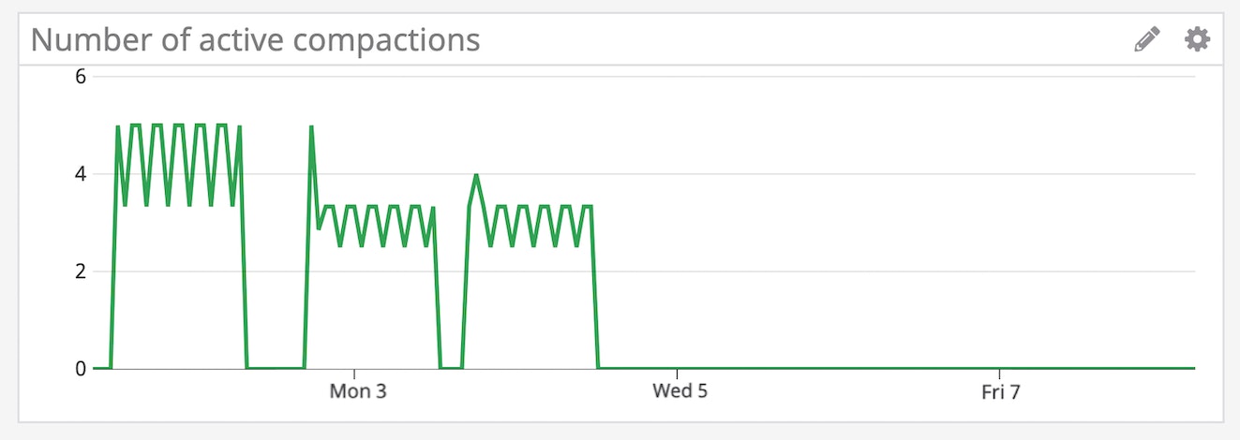Click the y-axis label 2
Screen dimensions: 1240x440
(81, 271)
